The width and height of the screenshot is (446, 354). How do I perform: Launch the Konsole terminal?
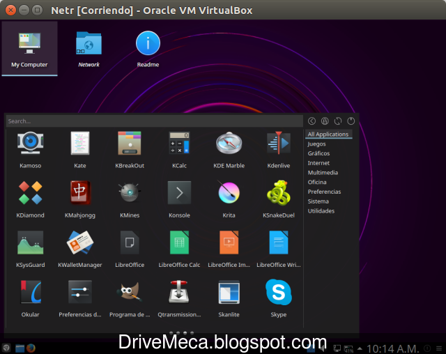[179, 199]
